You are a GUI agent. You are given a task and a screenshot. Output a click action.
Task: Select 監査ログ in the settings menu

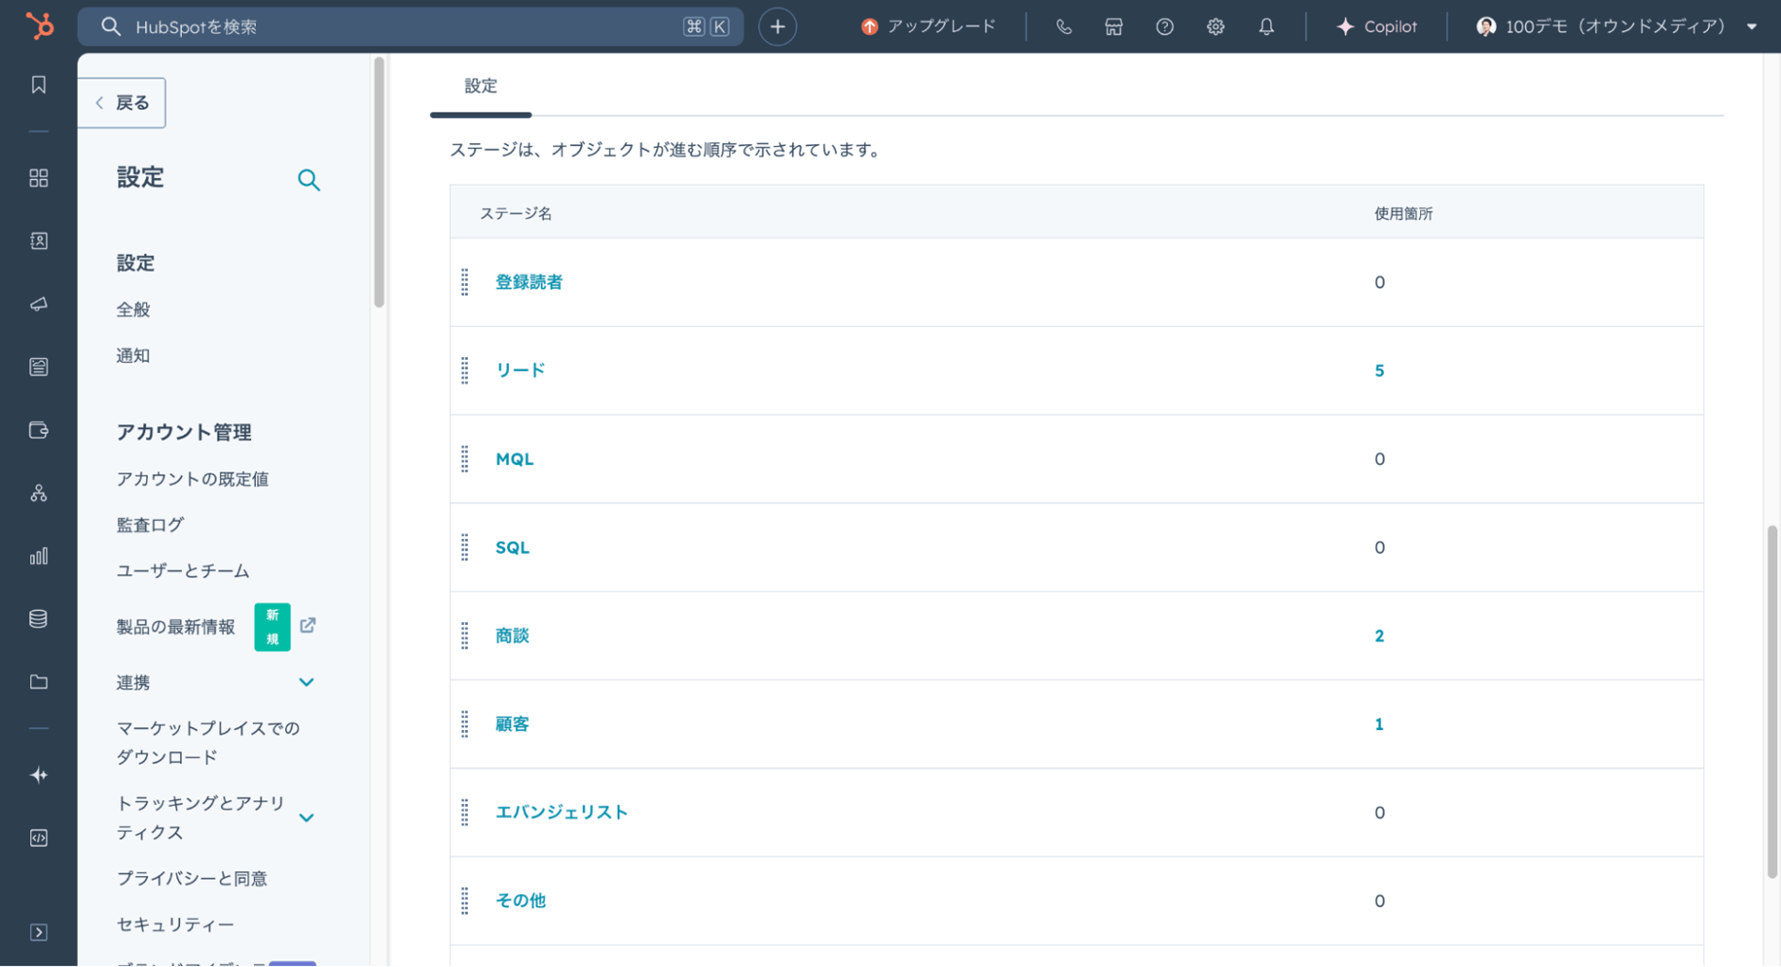[149, 524]
